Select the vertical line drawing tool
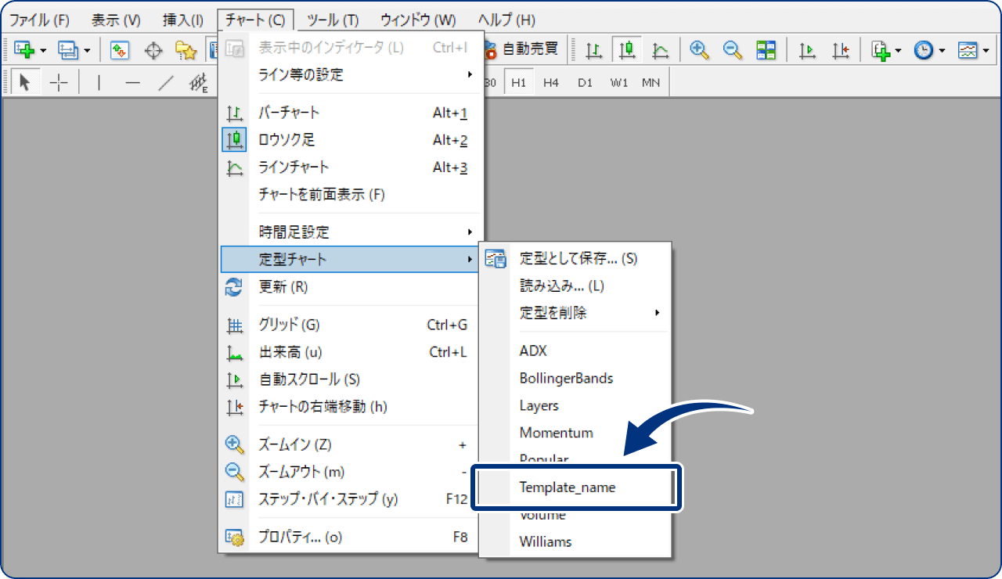This screenshot has height=579, width=1002. [99, 83]
